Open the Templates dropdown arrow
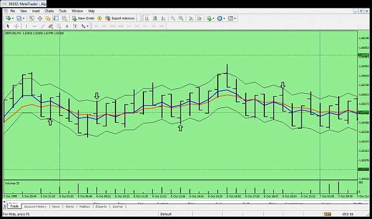 (235, 18)
